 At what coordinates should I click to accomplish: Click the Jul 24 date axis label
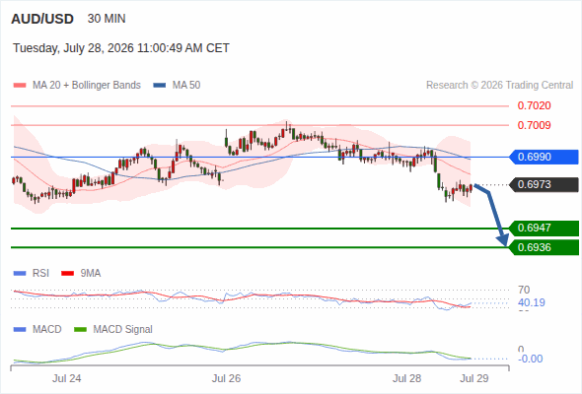66,379
